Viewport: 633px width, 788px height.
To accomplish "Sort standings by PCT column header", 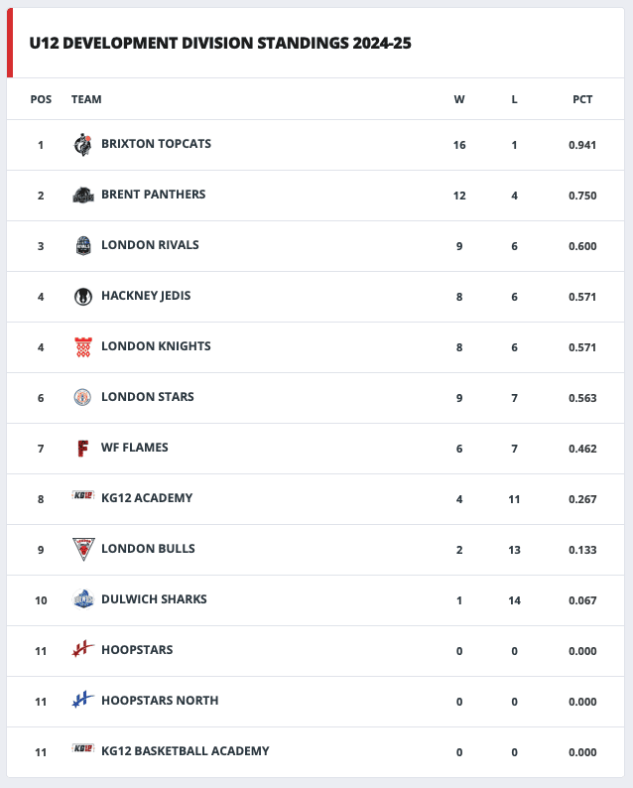I will click(x=582, y=99).
